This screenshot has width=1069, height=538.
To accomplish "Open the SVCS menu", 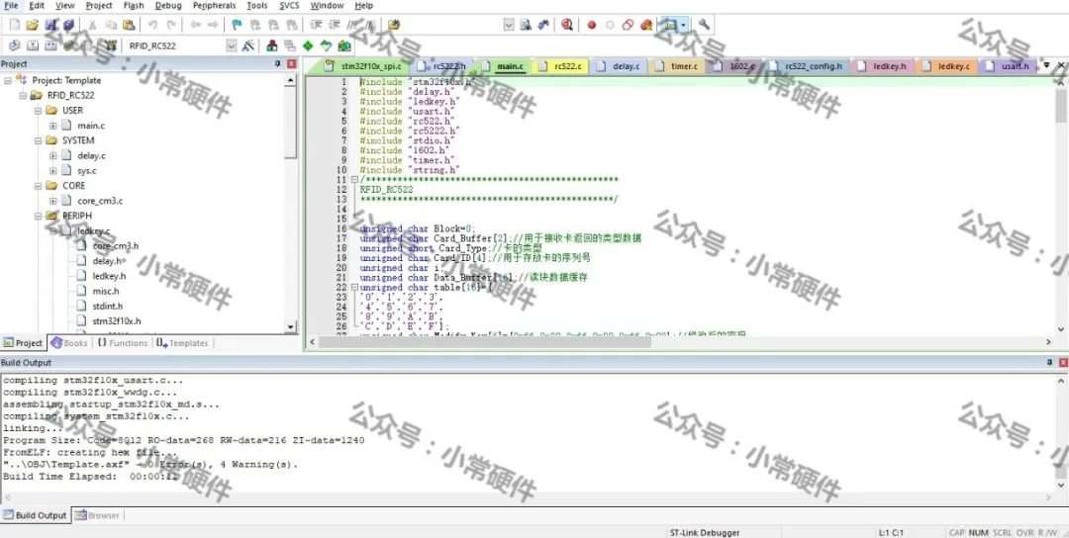I will [x=289, y=6].
